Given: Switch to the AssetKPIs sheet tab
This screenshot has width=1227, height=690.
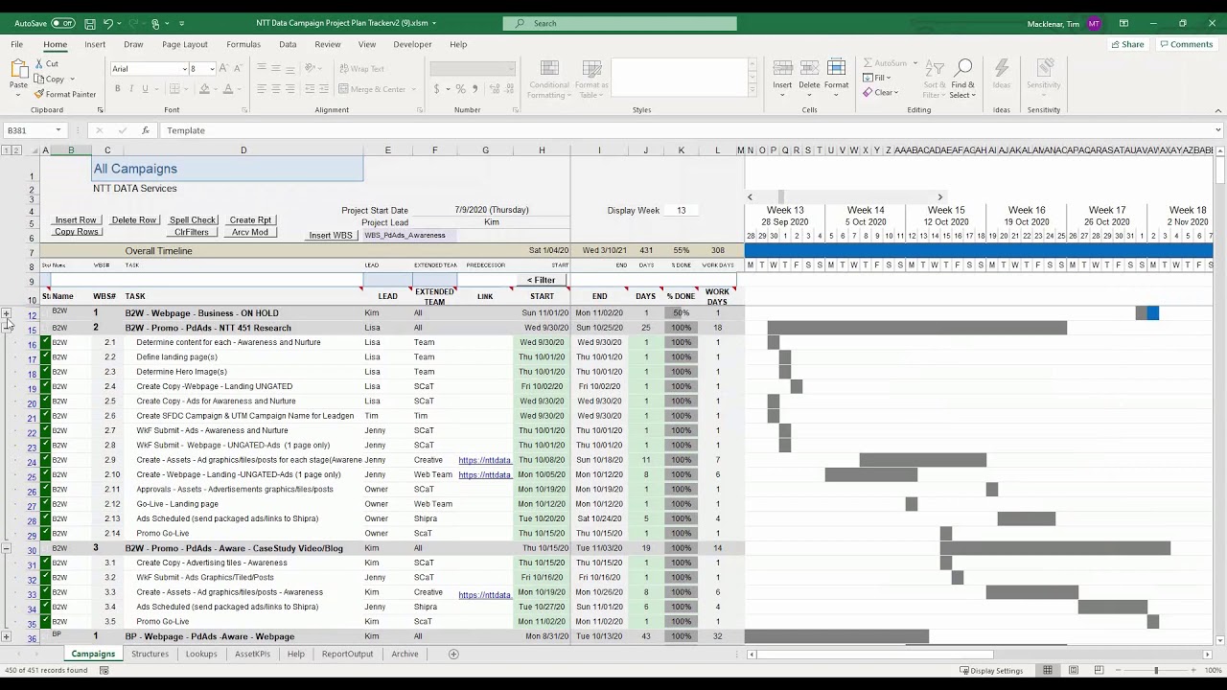Looking at the screenshot, I should [252, 654].
